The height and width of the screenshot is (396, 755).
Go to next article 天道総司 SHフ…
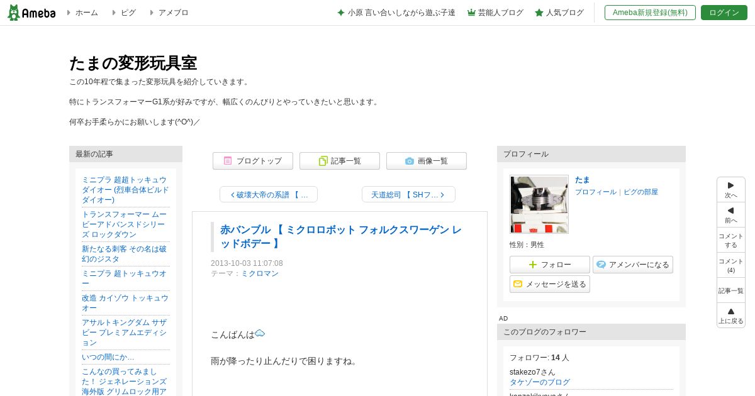(408, 194)
